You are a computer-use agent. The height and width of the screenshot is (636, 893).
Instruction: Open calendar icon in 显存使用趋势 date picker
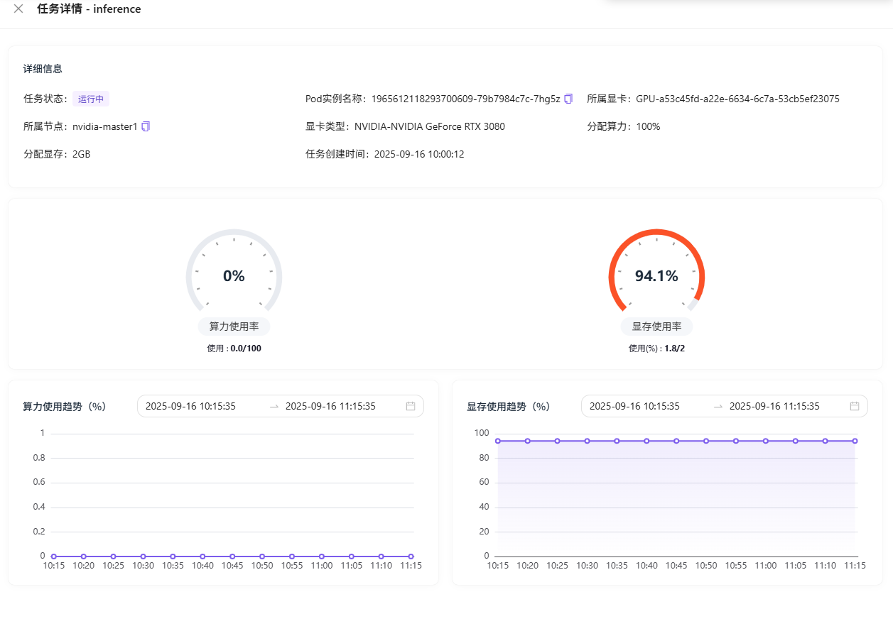(x=855, y=406)
